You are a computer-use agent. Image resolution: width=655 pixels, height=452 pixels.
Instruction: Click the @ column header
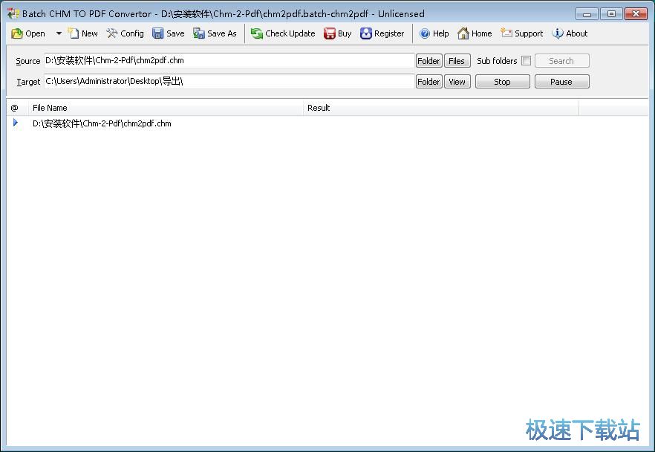coord(17,108)
